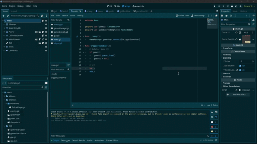This screenshot has height=144, width=257.
Task: Toggle visibility of MobSpawner node
Action: (x=46, y=39)
